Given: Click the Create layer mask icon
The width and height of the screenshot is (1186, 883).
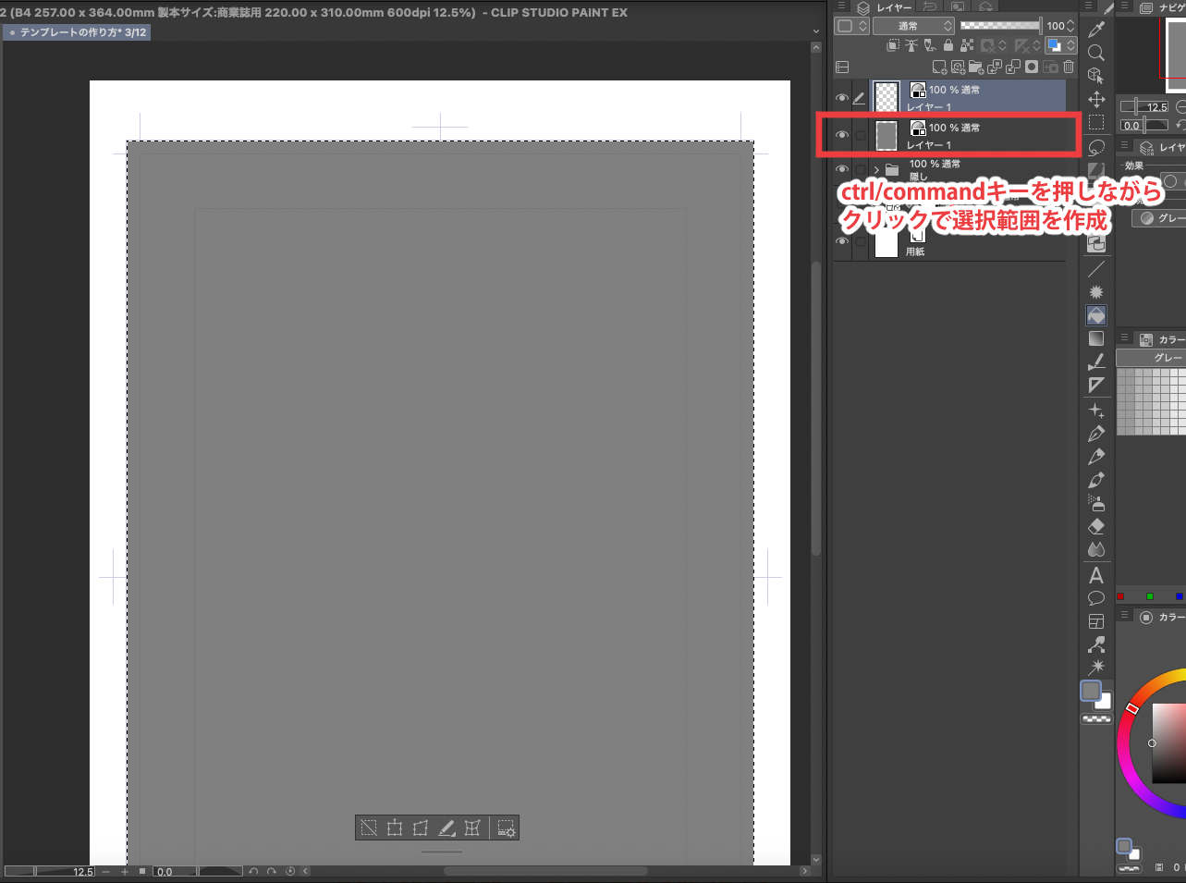Looking at the screenshot, I should click(x=1032, y=67).
